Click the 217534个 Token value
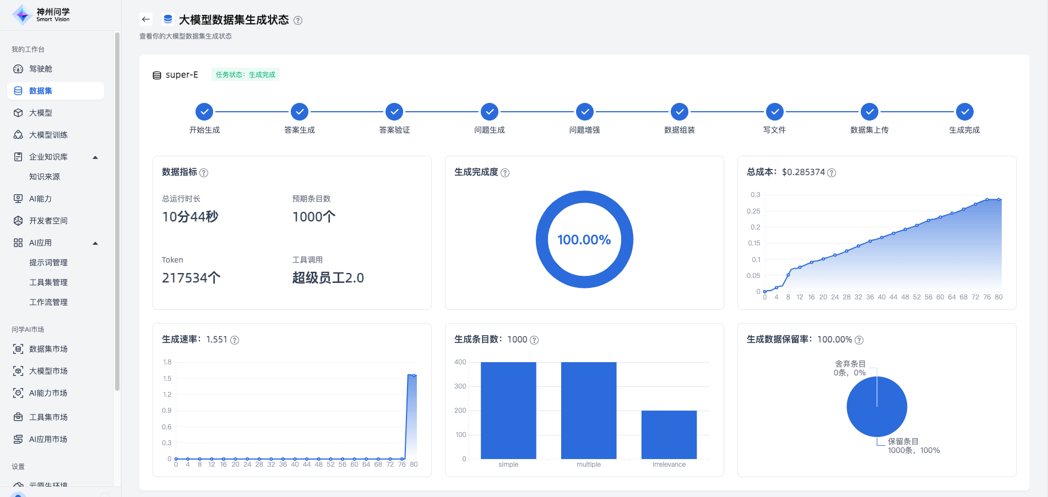1048x497 pixels. (191, 278)
